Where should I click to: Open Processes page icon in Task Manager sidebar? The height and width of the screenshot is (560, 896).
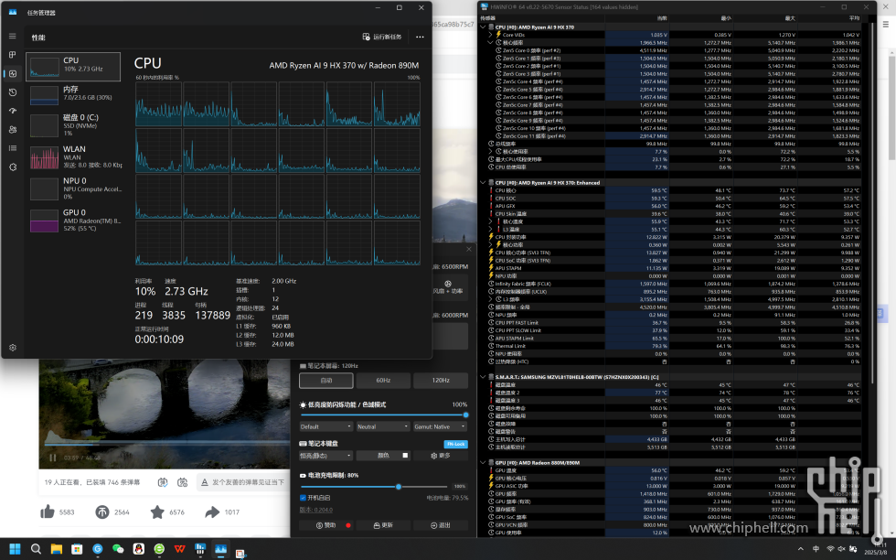click(x=13, y=55)
